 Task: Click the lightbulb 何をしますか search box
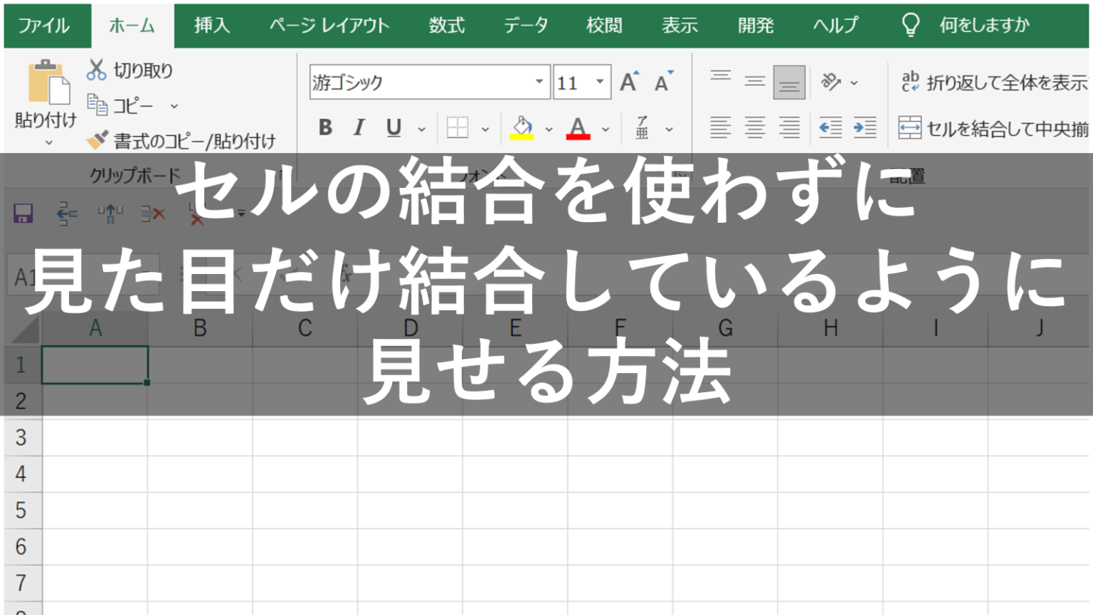tap(966, 26)
